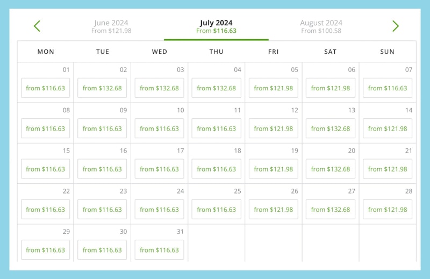This screenshot has height=279, width=430.
Task: Select the July 07 Sunday fare
Action: click(x=388, y=88)
